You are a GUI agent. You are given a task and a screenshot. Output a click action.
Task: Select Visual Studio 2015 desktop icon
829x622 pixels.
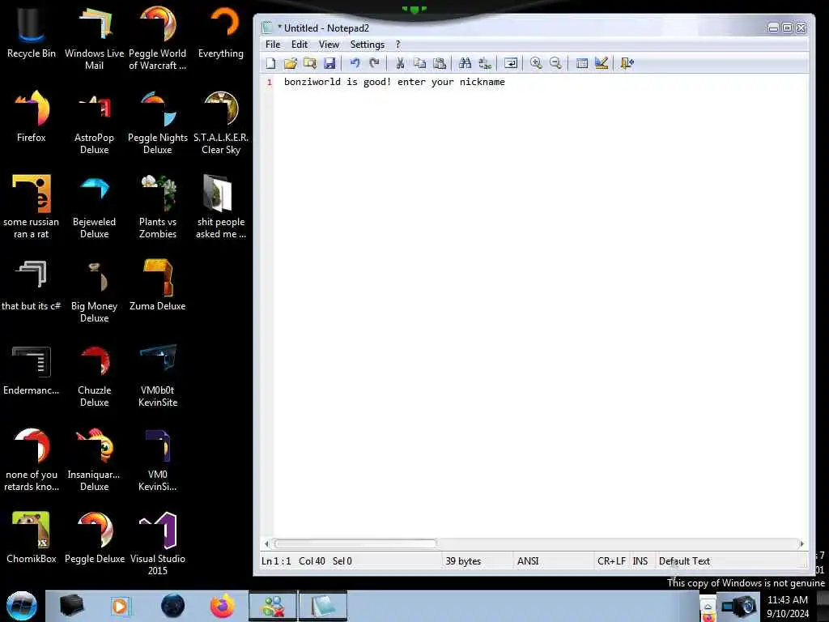[x=158, y=543]
